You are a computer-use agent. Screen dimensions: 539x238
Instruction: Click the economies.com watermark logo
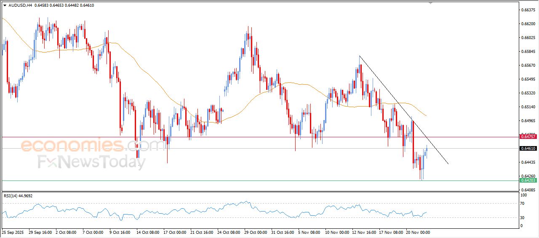tap(93, 146)
